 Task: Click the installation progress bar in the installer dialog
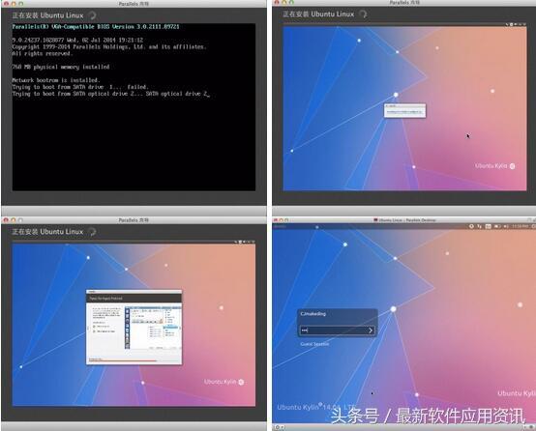point(134,360)
